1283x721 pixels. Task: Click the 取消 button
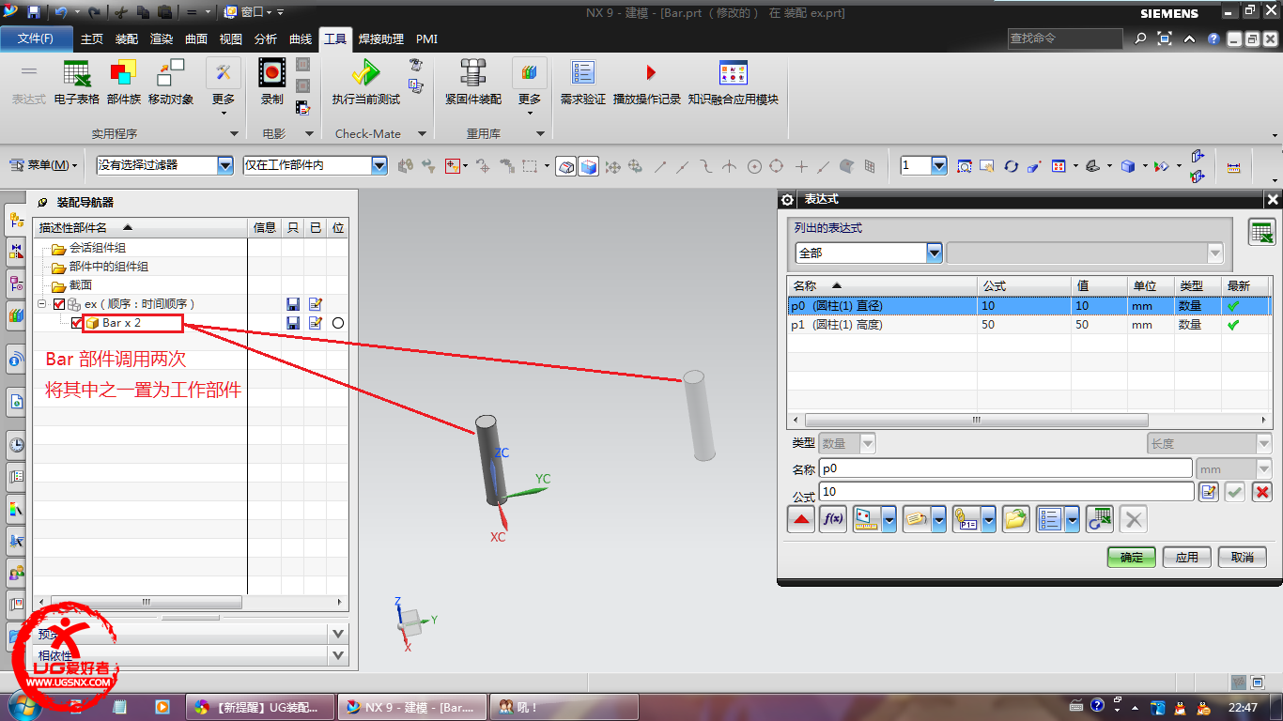[1243, 558]
